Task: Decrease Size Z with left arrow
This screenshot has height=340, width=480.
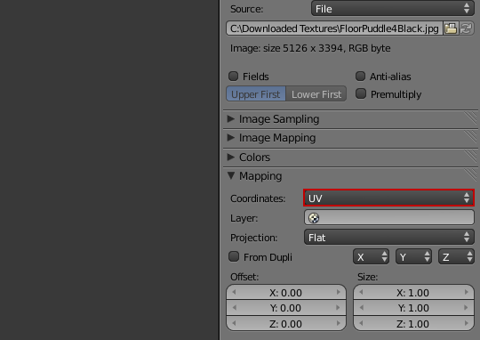Action: pyautogui.click(x=361, y=323)
